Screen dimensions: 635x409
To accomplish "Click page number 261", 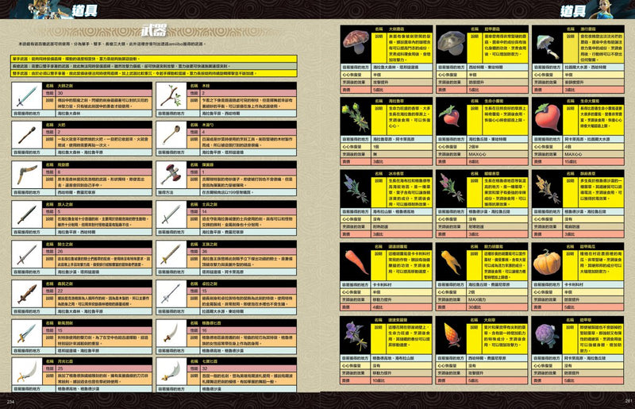I will click(629, 401).
